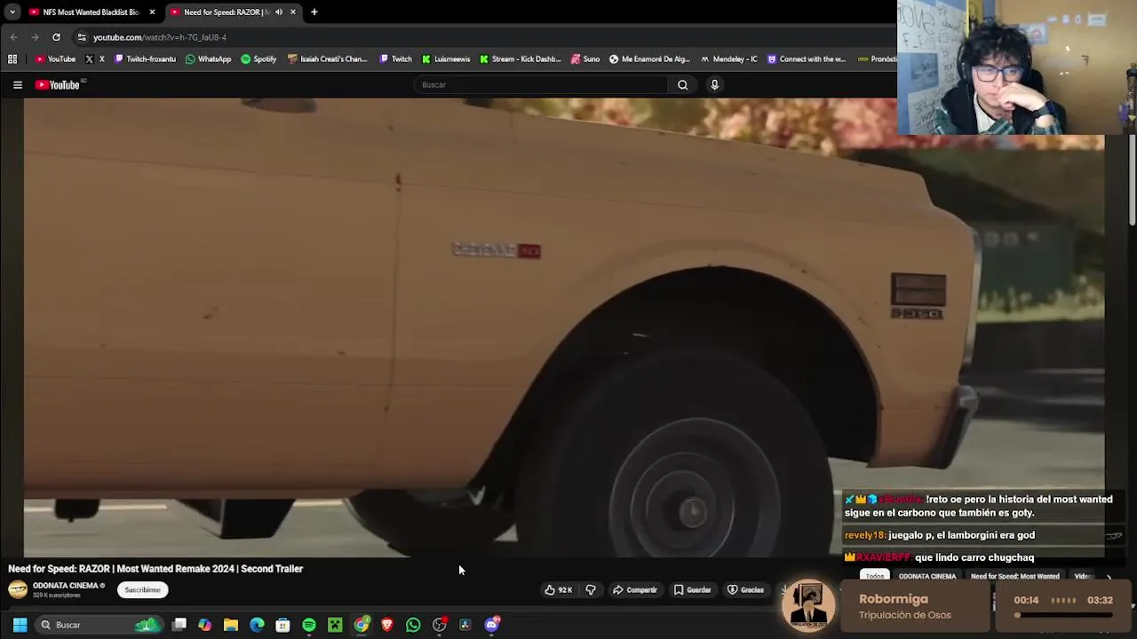Seek the Robormiga song progress bar
This screenshot has height=639, width=1137.
click(1064, 615)
